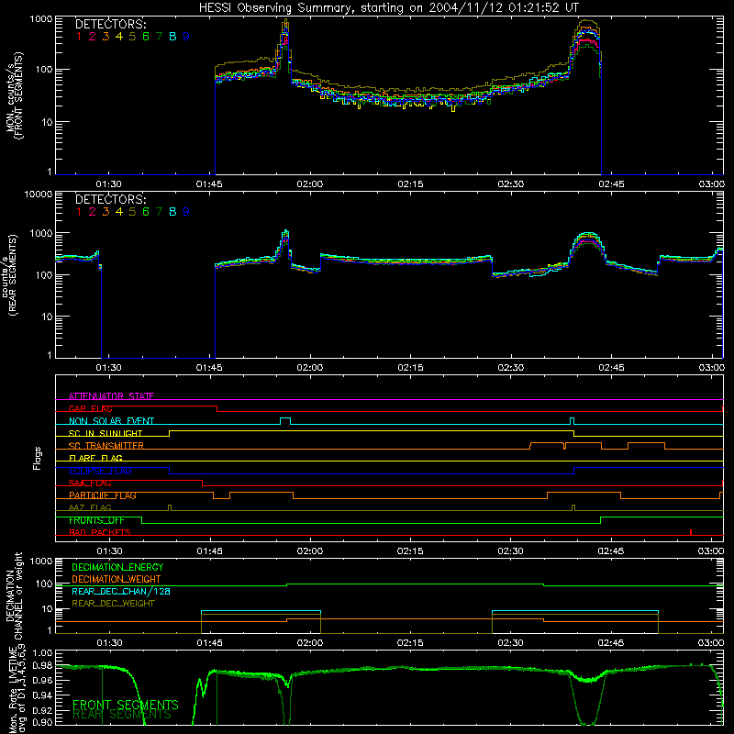
Task: Pick detector 3 in the front segments legend
Action: tap(106, 37)
